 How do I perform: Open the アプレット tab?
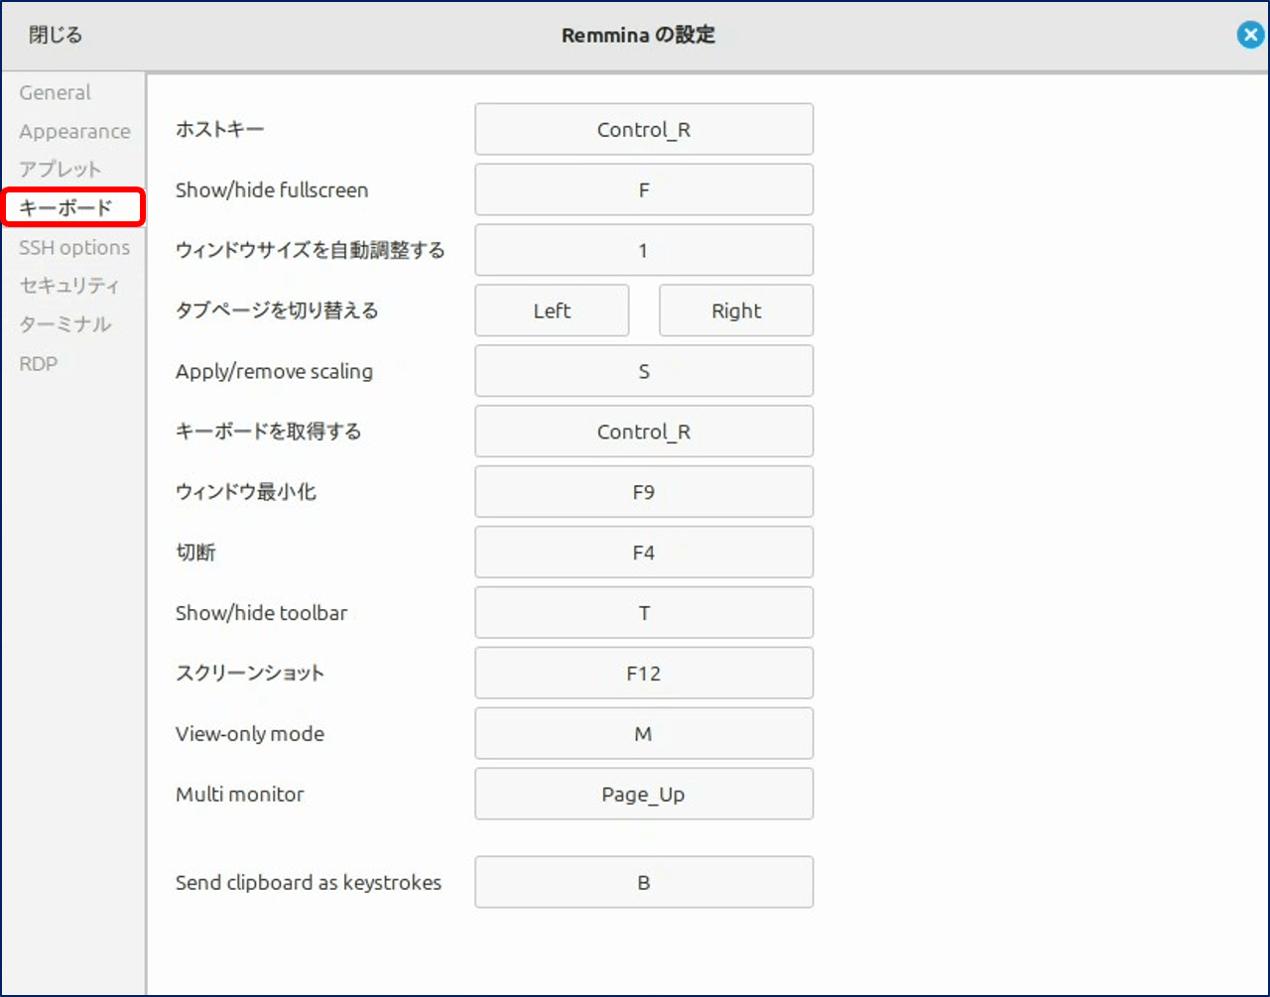point(61,169)
